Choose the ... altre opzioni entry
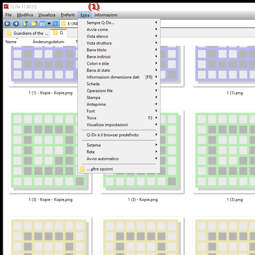Image resolution: width=255 pixels, height=255 pixels. [119, 169]
